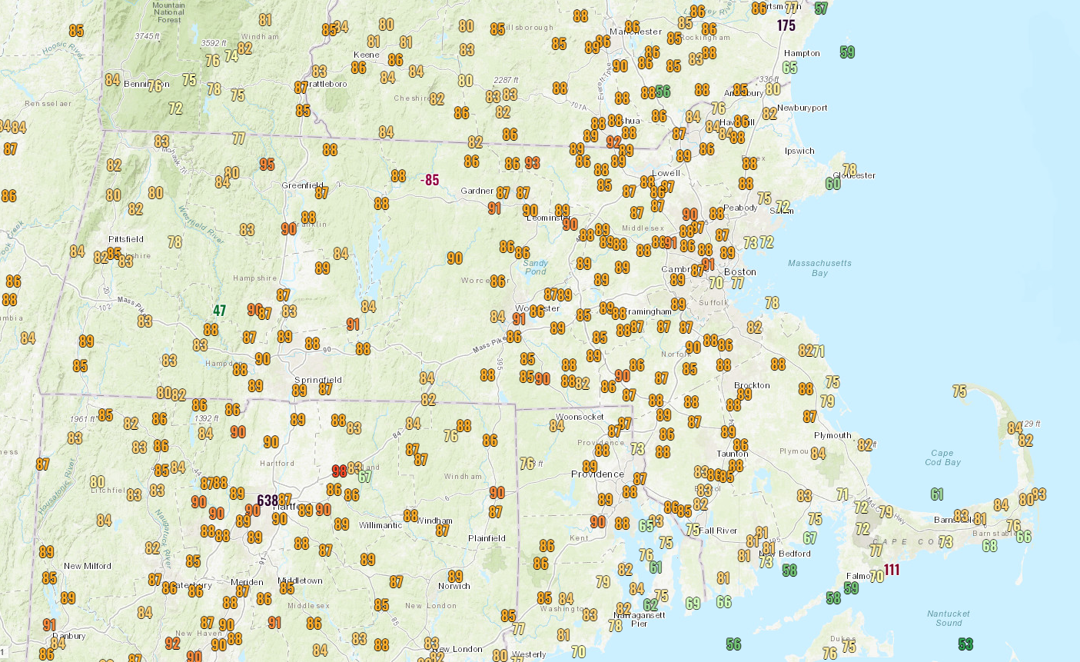
Task: Click the green 68 marker on Cape Cod
Action: (989, 546)
